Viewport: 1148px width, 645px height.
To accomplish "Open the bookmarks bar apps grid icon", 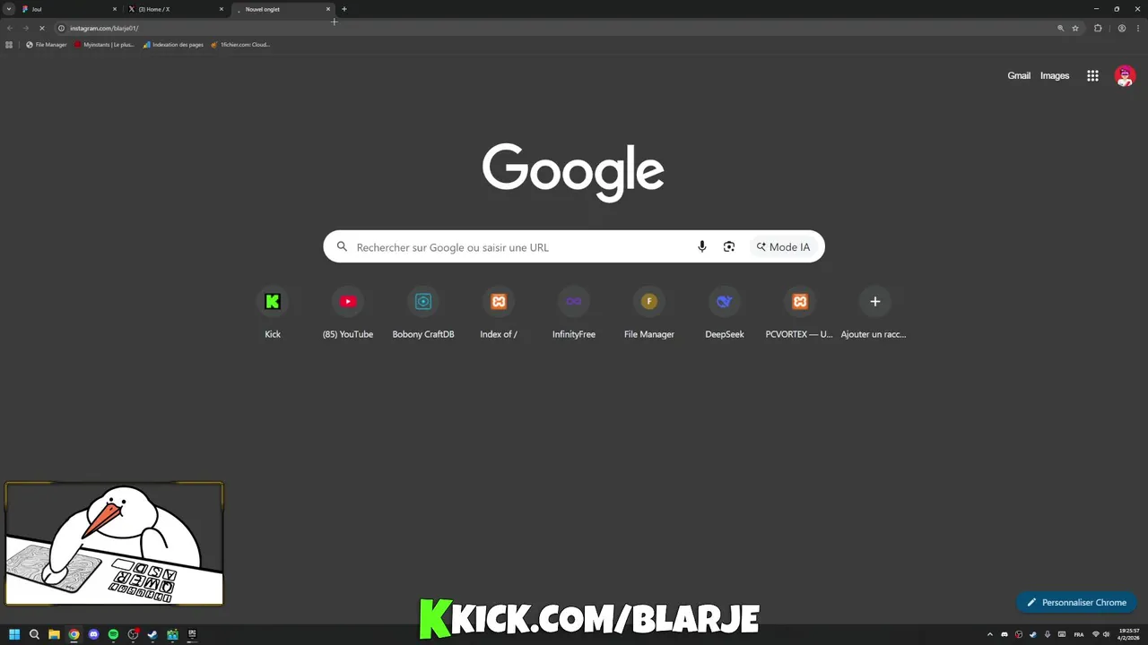I will point(9,45).
